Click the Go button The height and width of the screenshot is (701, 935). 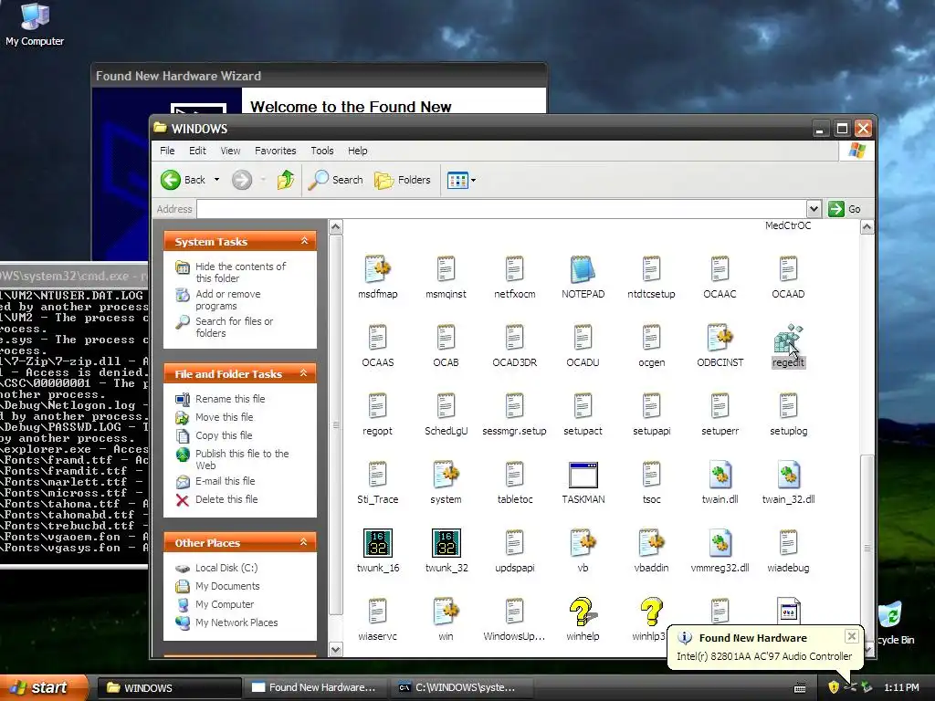845,209
